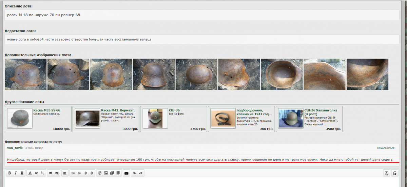The image size is (407, 187).
Task: Click the undo arrow icon
Action: click(135, 173)
